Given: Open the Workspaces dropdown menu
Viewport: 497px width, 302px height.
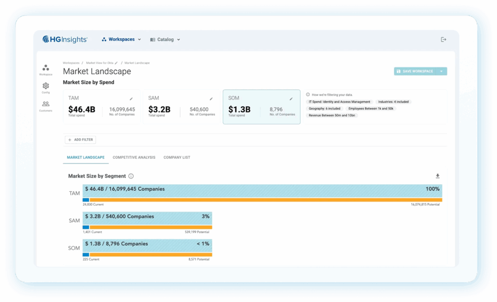Looking at the screenshot, I should 121,39.
